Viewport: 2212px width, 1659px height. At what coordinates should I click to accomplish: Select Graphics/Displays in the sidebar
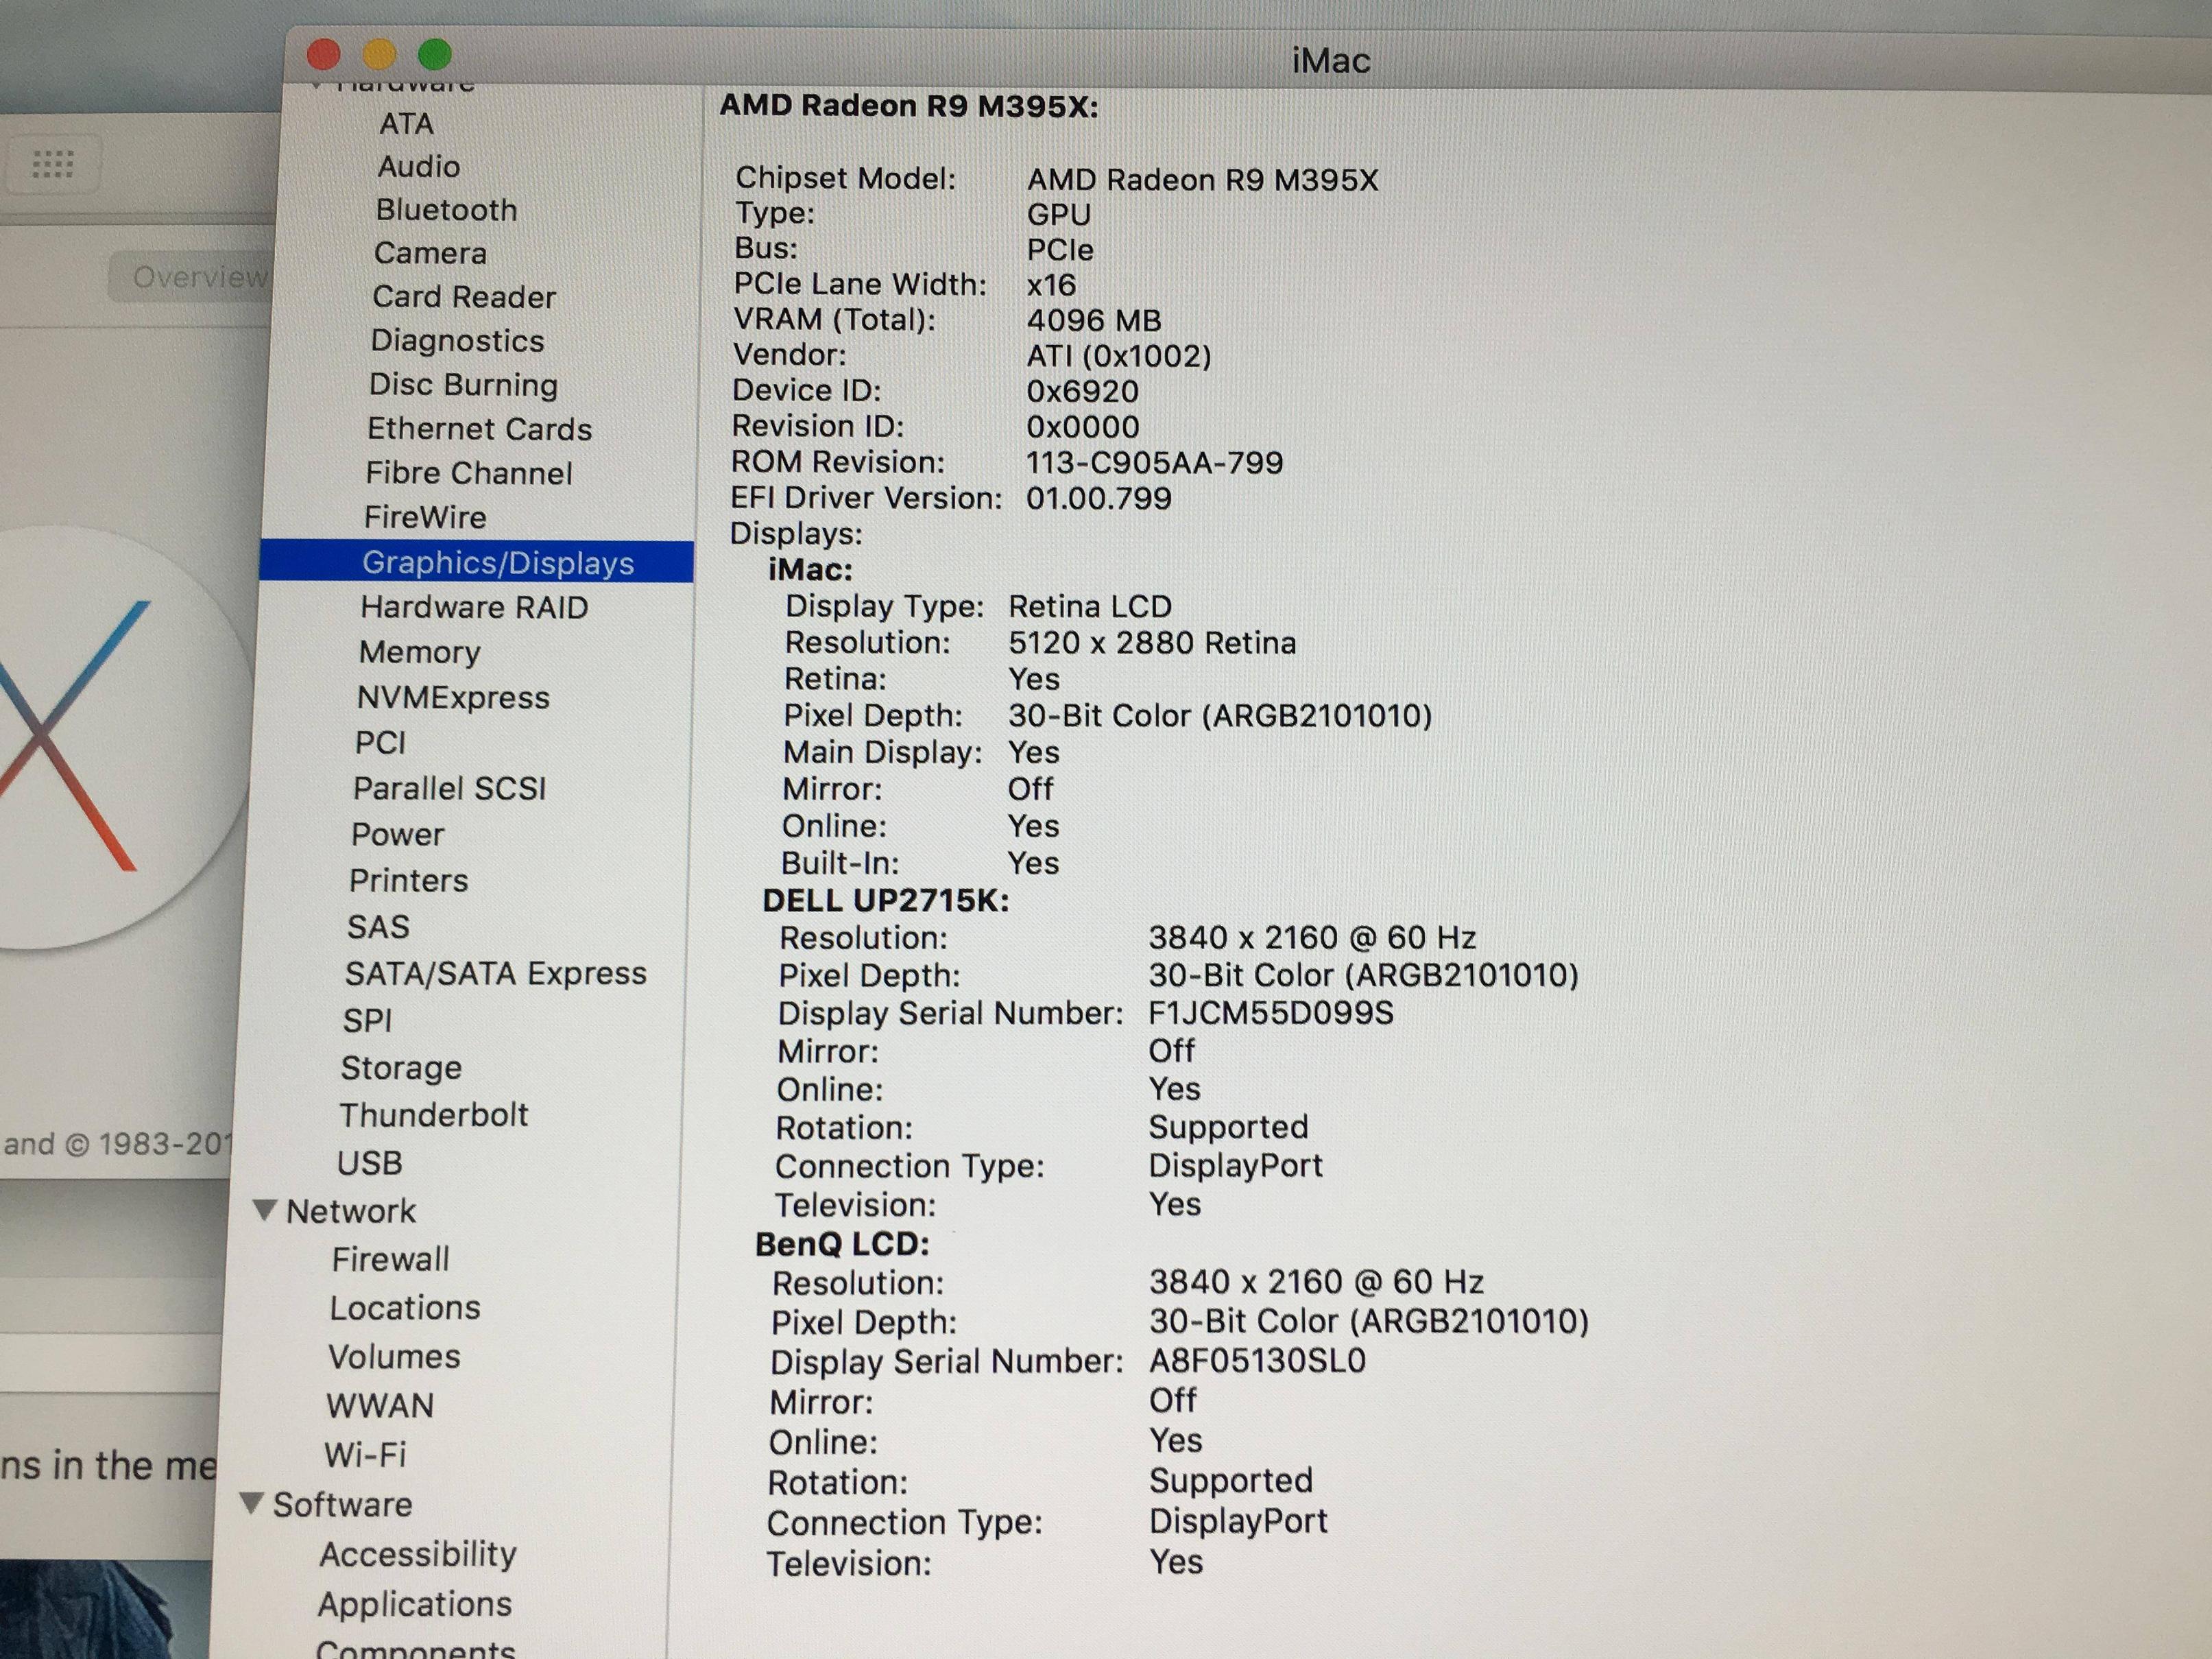tap(497, 562)
